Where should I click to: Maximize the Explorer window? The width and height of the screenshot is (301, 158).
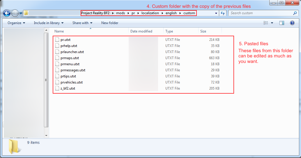(281, 3)
